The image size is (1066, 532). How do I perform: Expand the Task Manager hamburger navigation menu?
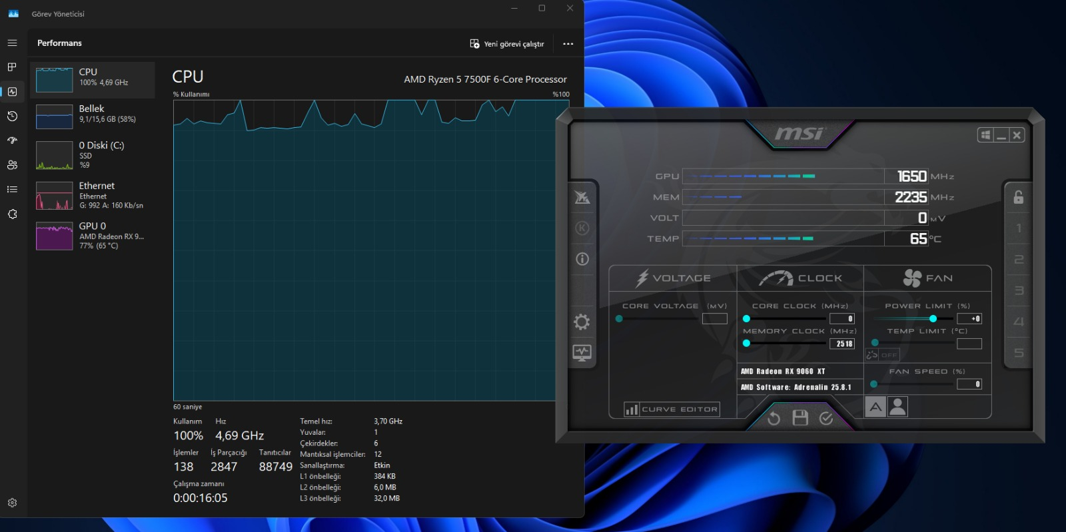coord(12,43)
